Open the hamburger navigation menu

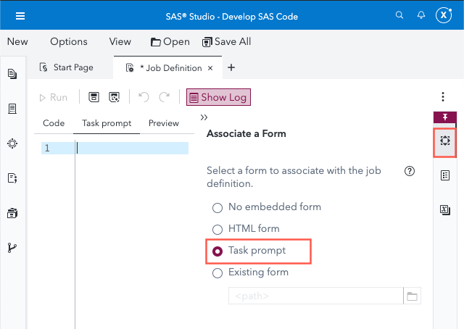tap(20, 15)
